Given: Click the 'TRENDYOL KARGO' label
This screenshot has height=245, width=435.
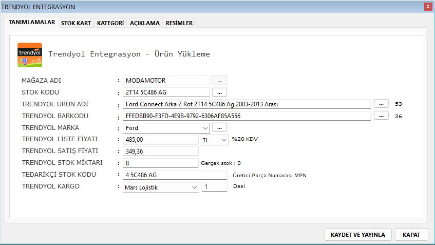Looking at the screenshot, I should point(51,186).
